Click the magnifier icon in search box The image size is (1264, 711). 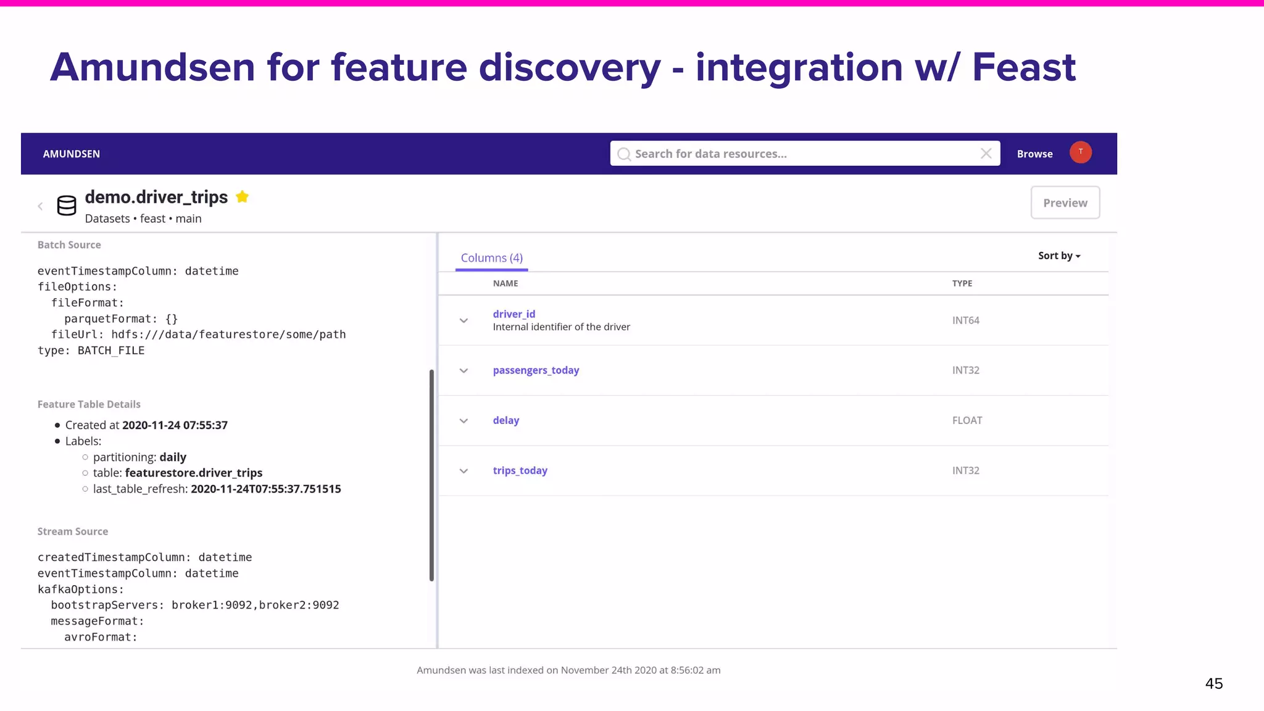624,154
